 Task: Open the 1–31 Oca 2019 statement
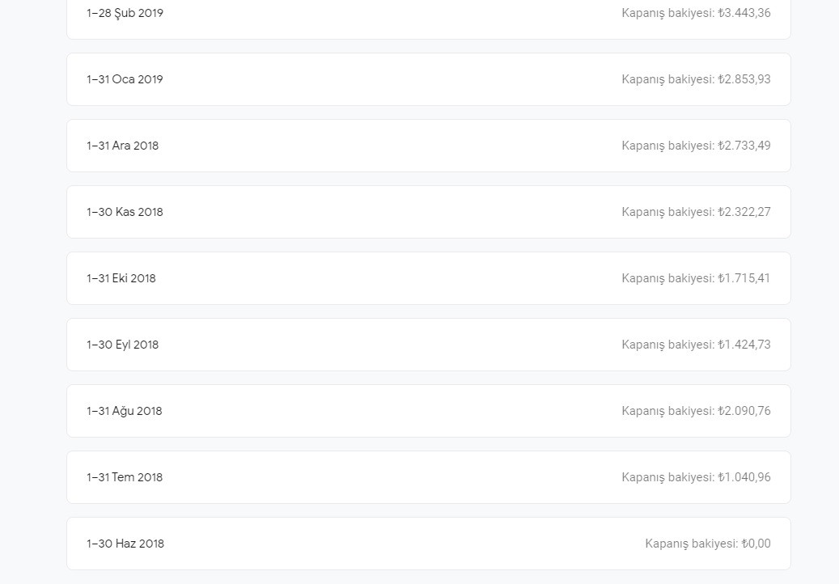point(428,79)
